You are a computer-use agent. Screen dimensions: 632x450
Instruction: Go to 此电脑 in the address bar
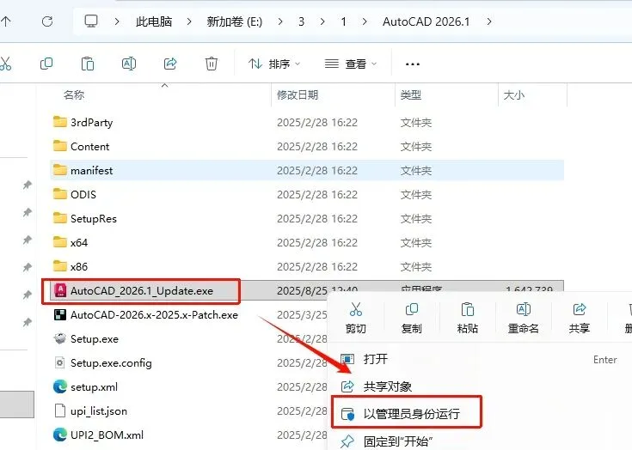154,21
